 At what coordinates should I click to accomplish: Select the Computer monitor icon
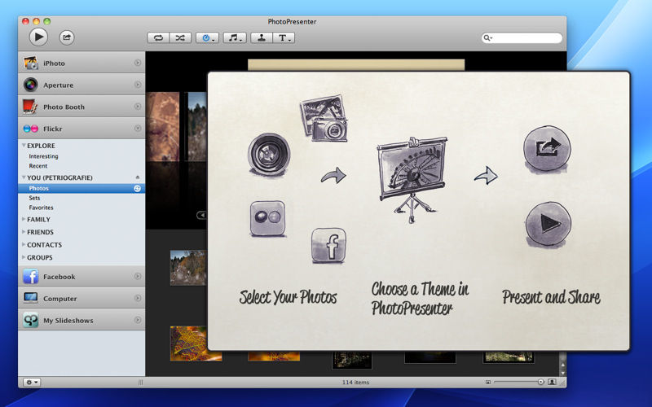tap(31, 298)
